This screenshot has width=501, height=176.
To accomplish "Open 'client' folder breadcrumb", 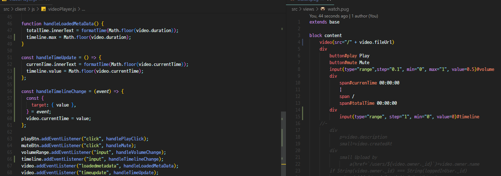I will point(21,9).
